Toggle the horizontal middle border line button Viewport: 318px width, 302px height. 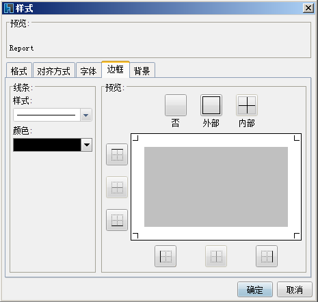click(x=117, y=187)
